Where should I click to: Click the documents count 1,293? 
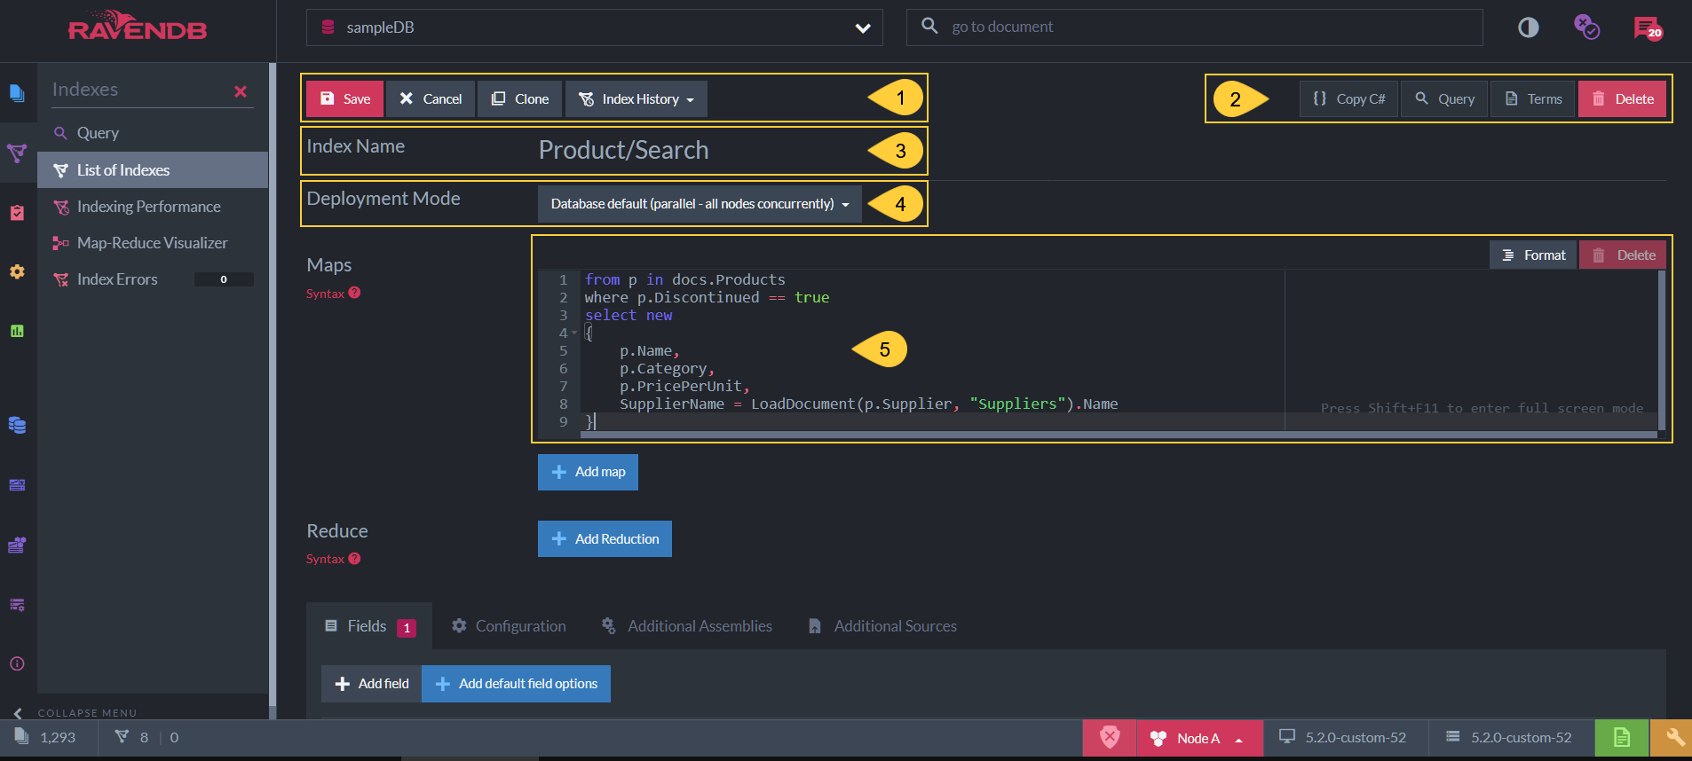[45, 737]
